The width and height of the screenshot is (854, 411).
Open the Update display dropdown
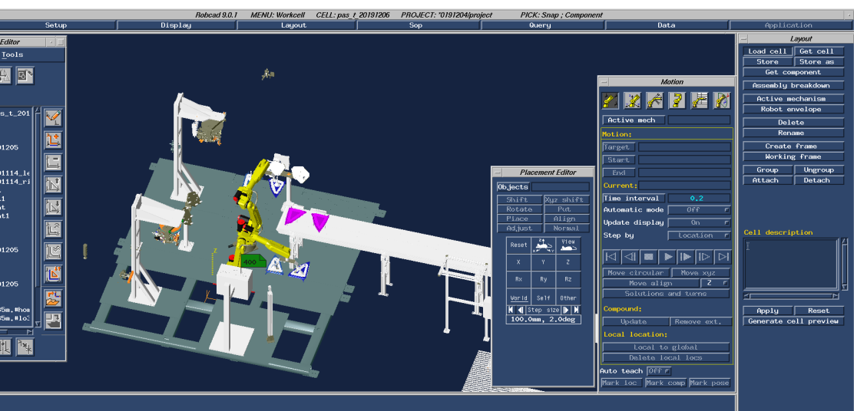click(699, 222)
